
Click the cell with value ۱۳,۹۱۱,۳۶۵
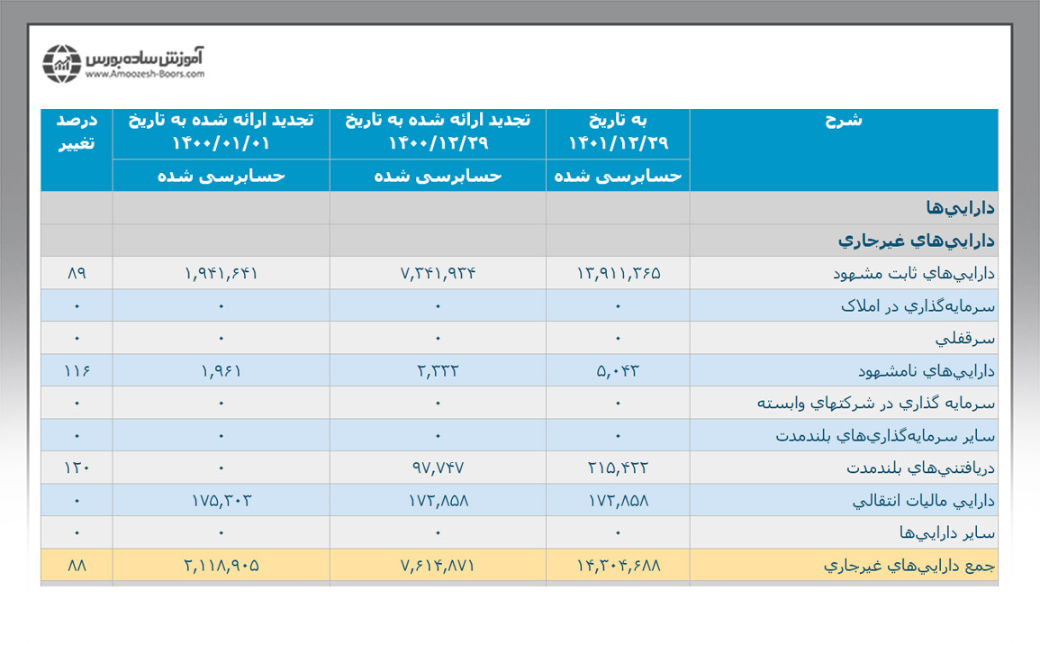[618, 273]
